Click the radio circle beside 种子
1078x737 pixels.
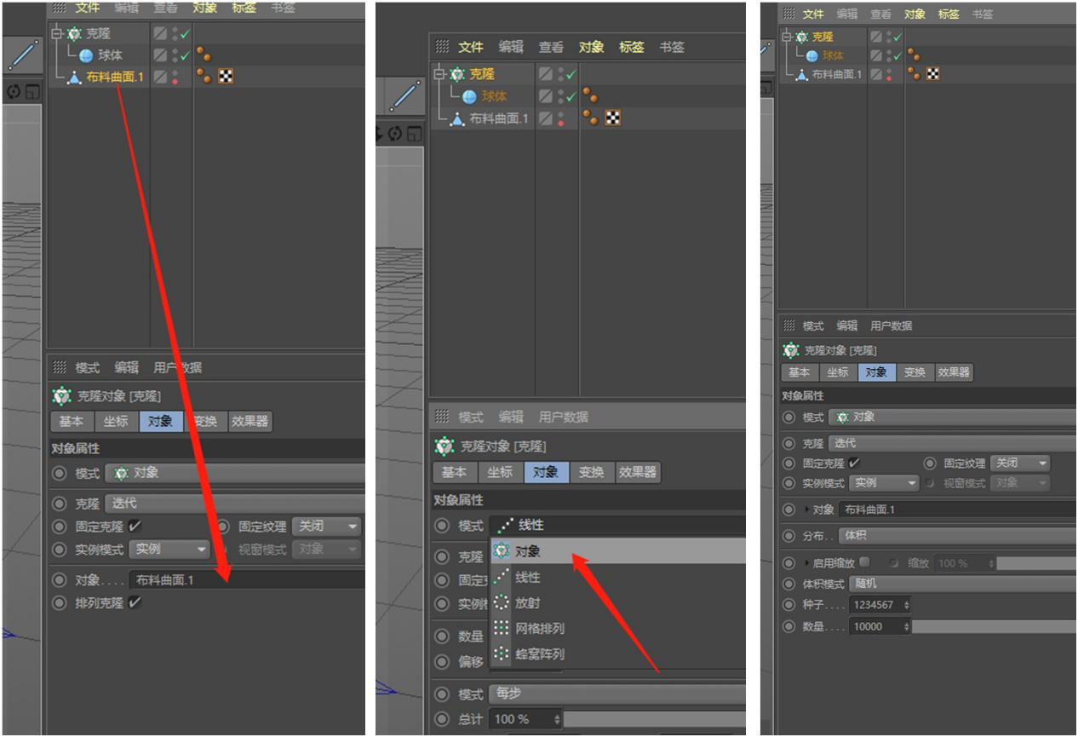(788, 605)
